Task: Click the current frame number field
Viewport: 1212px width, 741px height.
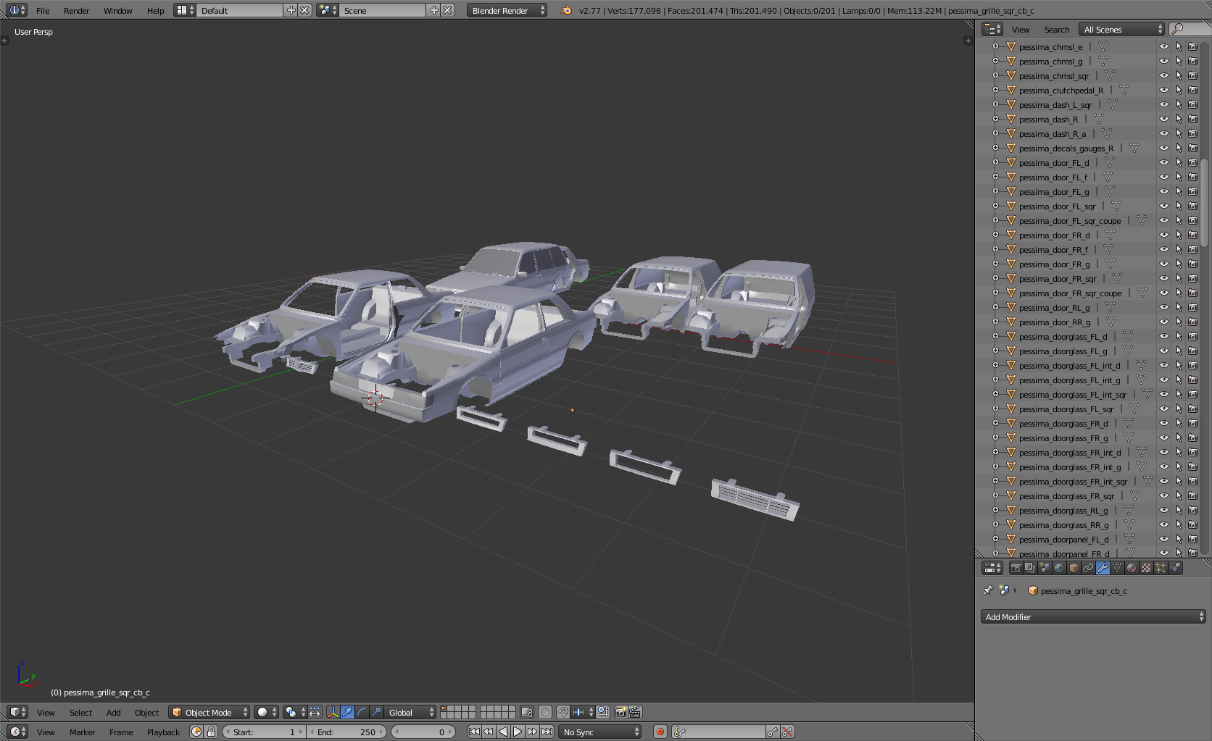Action: [424, 732]
